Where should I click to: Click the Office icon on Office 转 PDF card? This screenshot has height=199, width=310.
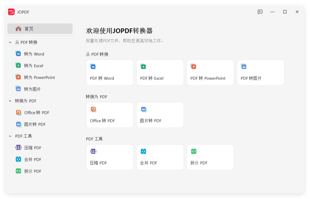(x=93, y=109)
